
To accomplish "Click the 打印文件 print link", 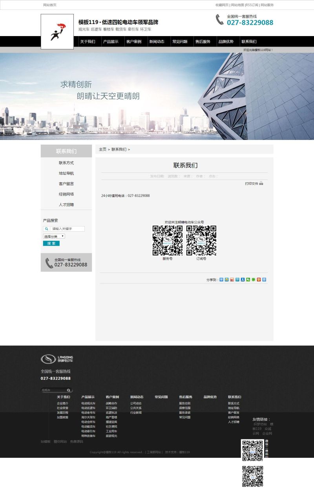I will [252, 183].
